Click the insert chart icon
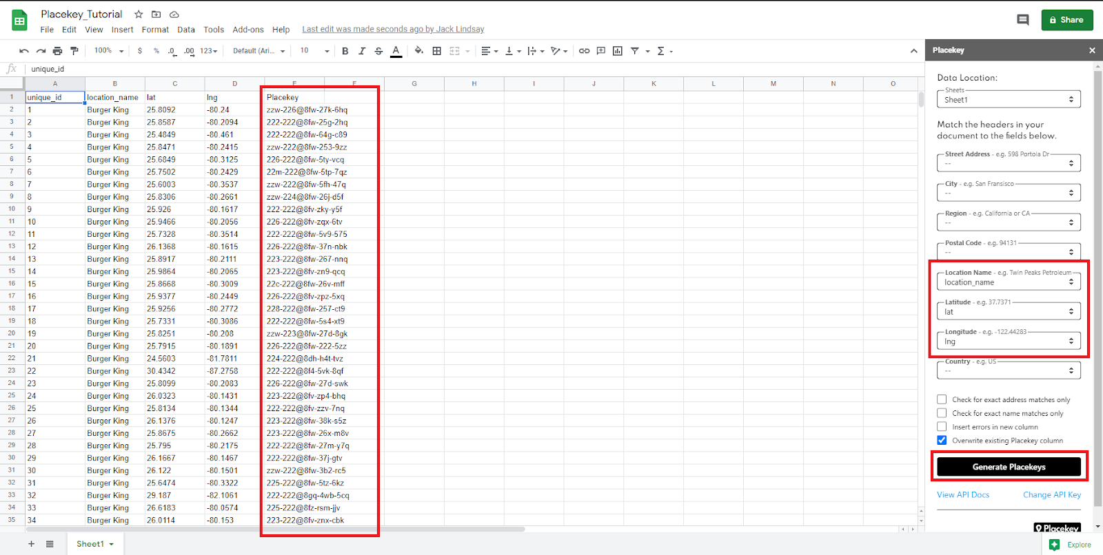 pyautogui.click(x=618, y=51)
